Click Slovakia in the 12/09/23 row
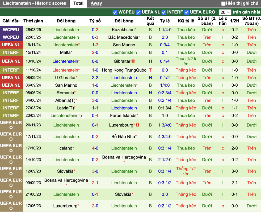This screenshot has height=212, width=261. tap(65, 171)
